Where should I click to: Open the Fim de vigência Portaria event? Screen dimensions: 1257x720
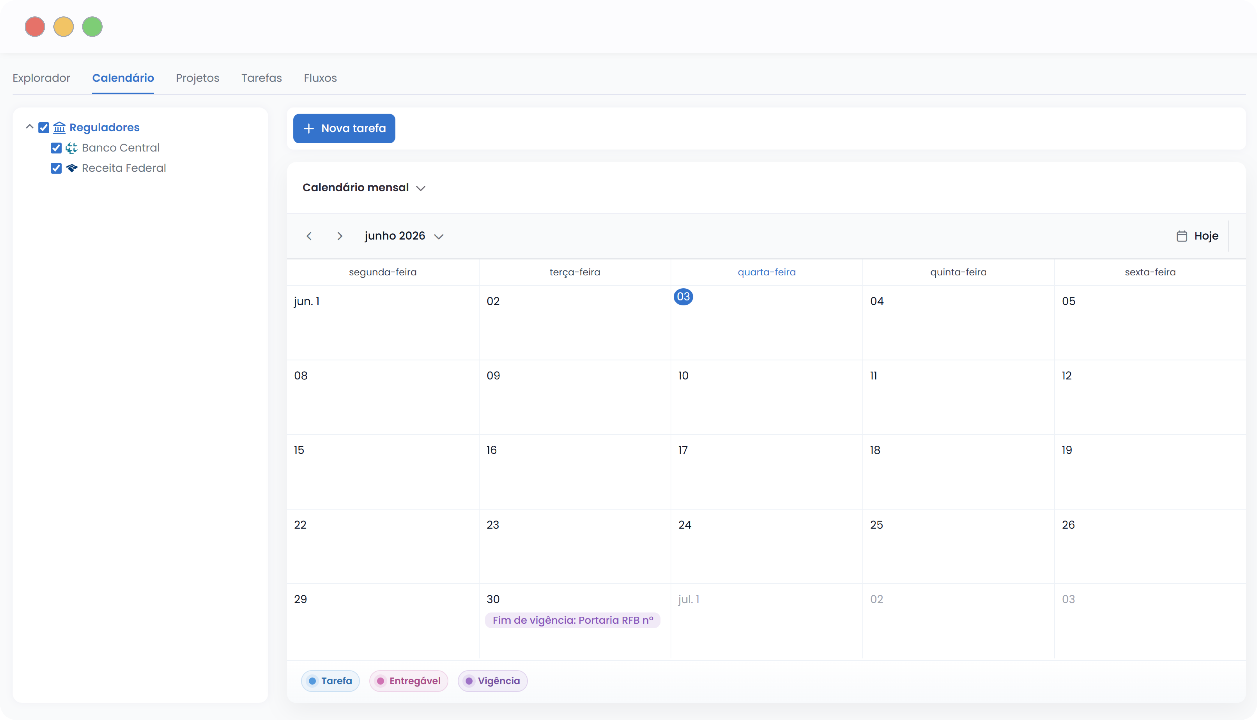(573, 620)
